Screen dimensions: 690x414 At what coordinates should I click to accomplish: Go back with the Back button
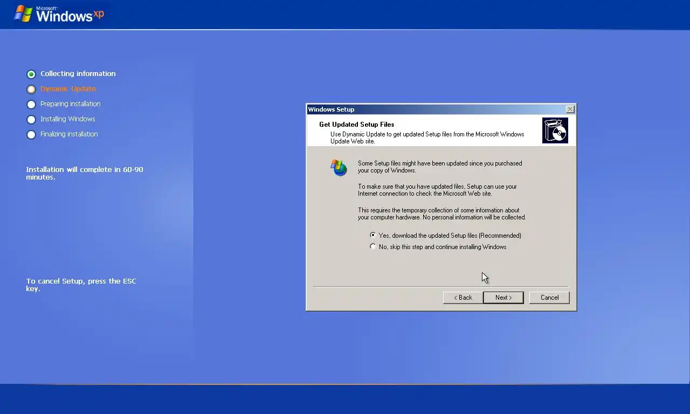coord(463,298)
